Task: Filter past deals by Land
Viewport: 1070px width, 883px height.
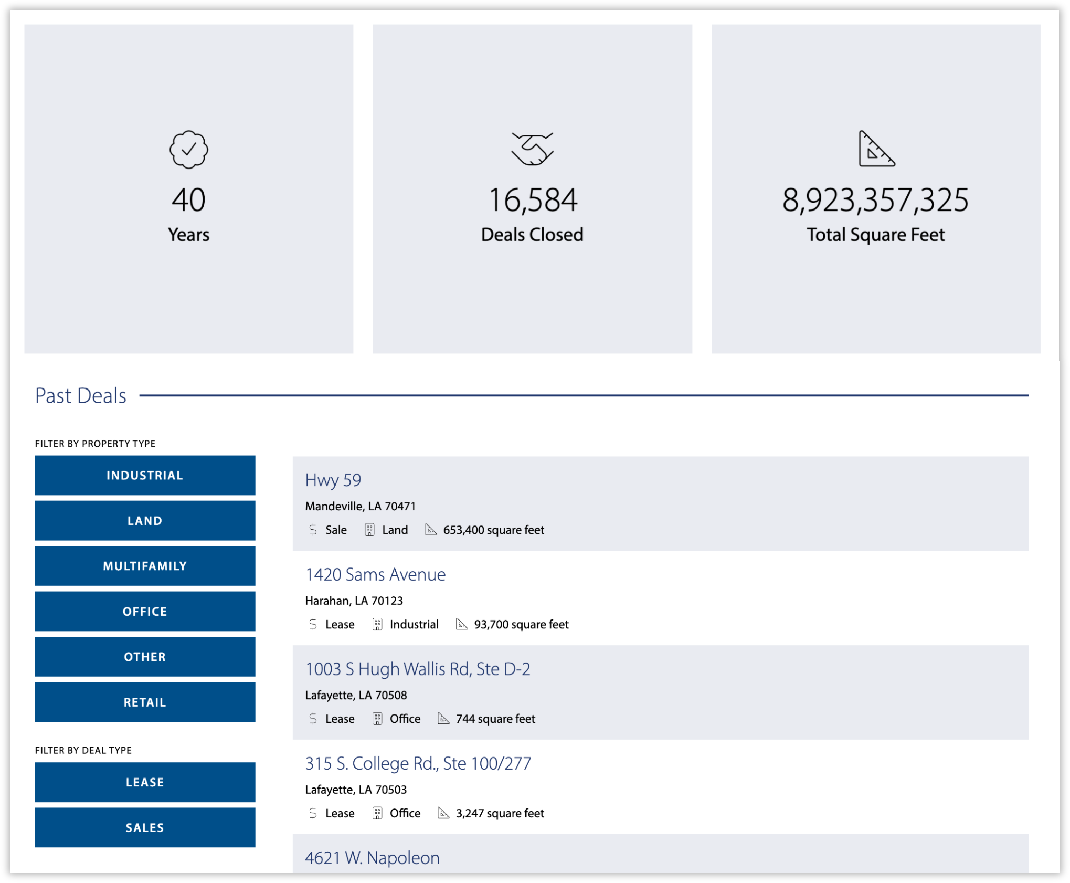Action: click(x=145, y=521)
